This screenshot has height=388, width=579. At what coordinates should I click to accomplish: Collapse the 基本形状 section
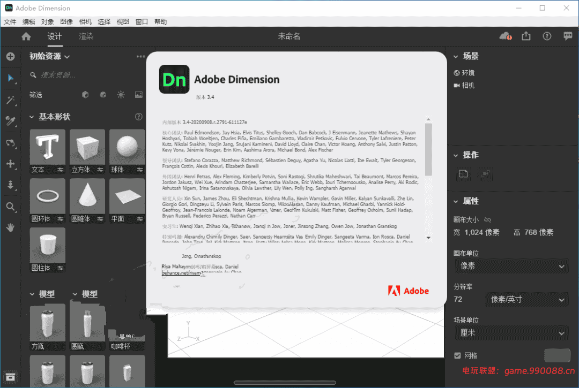click(31, 117)
